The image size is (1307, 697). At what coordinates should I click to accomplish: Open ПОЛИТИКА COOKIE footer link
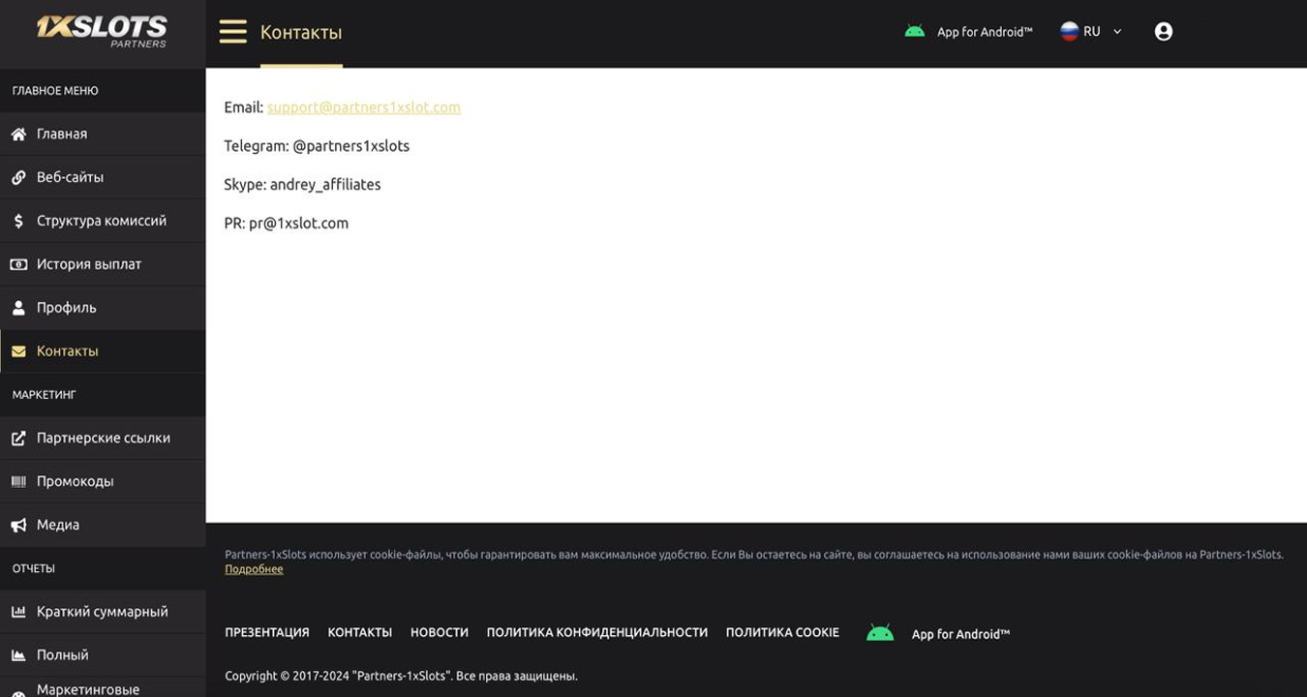coord(782,632)
